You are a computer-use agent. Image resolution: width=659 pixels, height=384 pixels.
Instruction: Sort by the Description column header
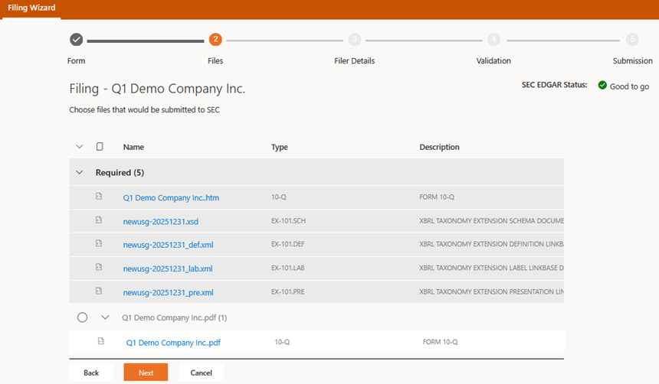(x=439, y=148)
